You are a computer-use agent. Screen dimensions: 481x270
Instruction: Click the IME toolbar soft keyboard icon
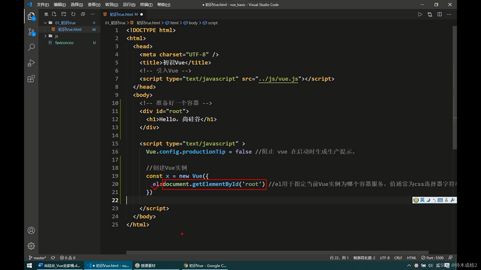click(x=440, y=200)
